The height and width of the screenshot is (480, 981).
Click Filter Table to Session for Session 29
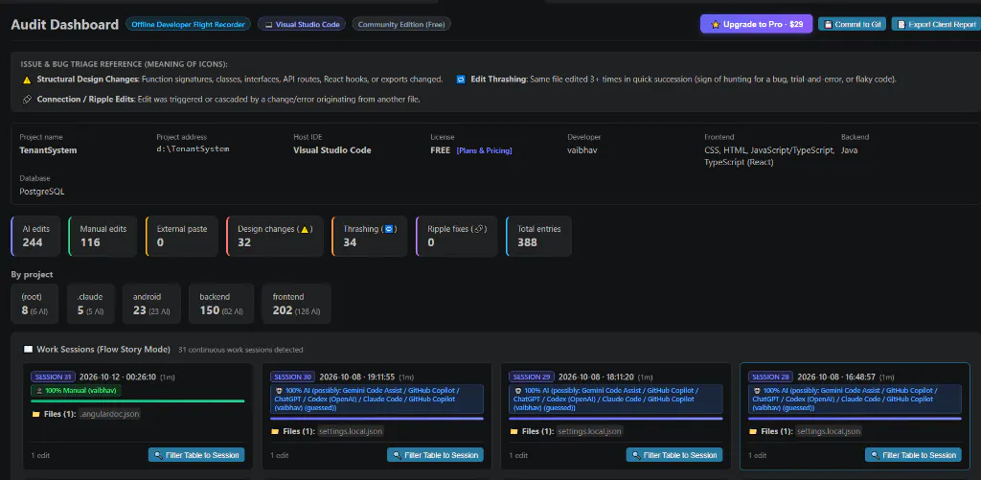(674, 455)
